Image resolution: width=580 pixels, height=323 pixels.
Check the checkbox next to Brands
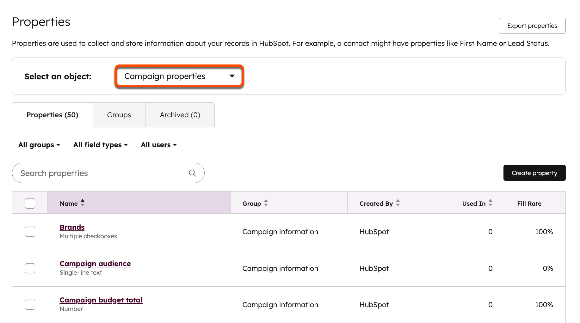pyautogui.click(x=30, y=231)
